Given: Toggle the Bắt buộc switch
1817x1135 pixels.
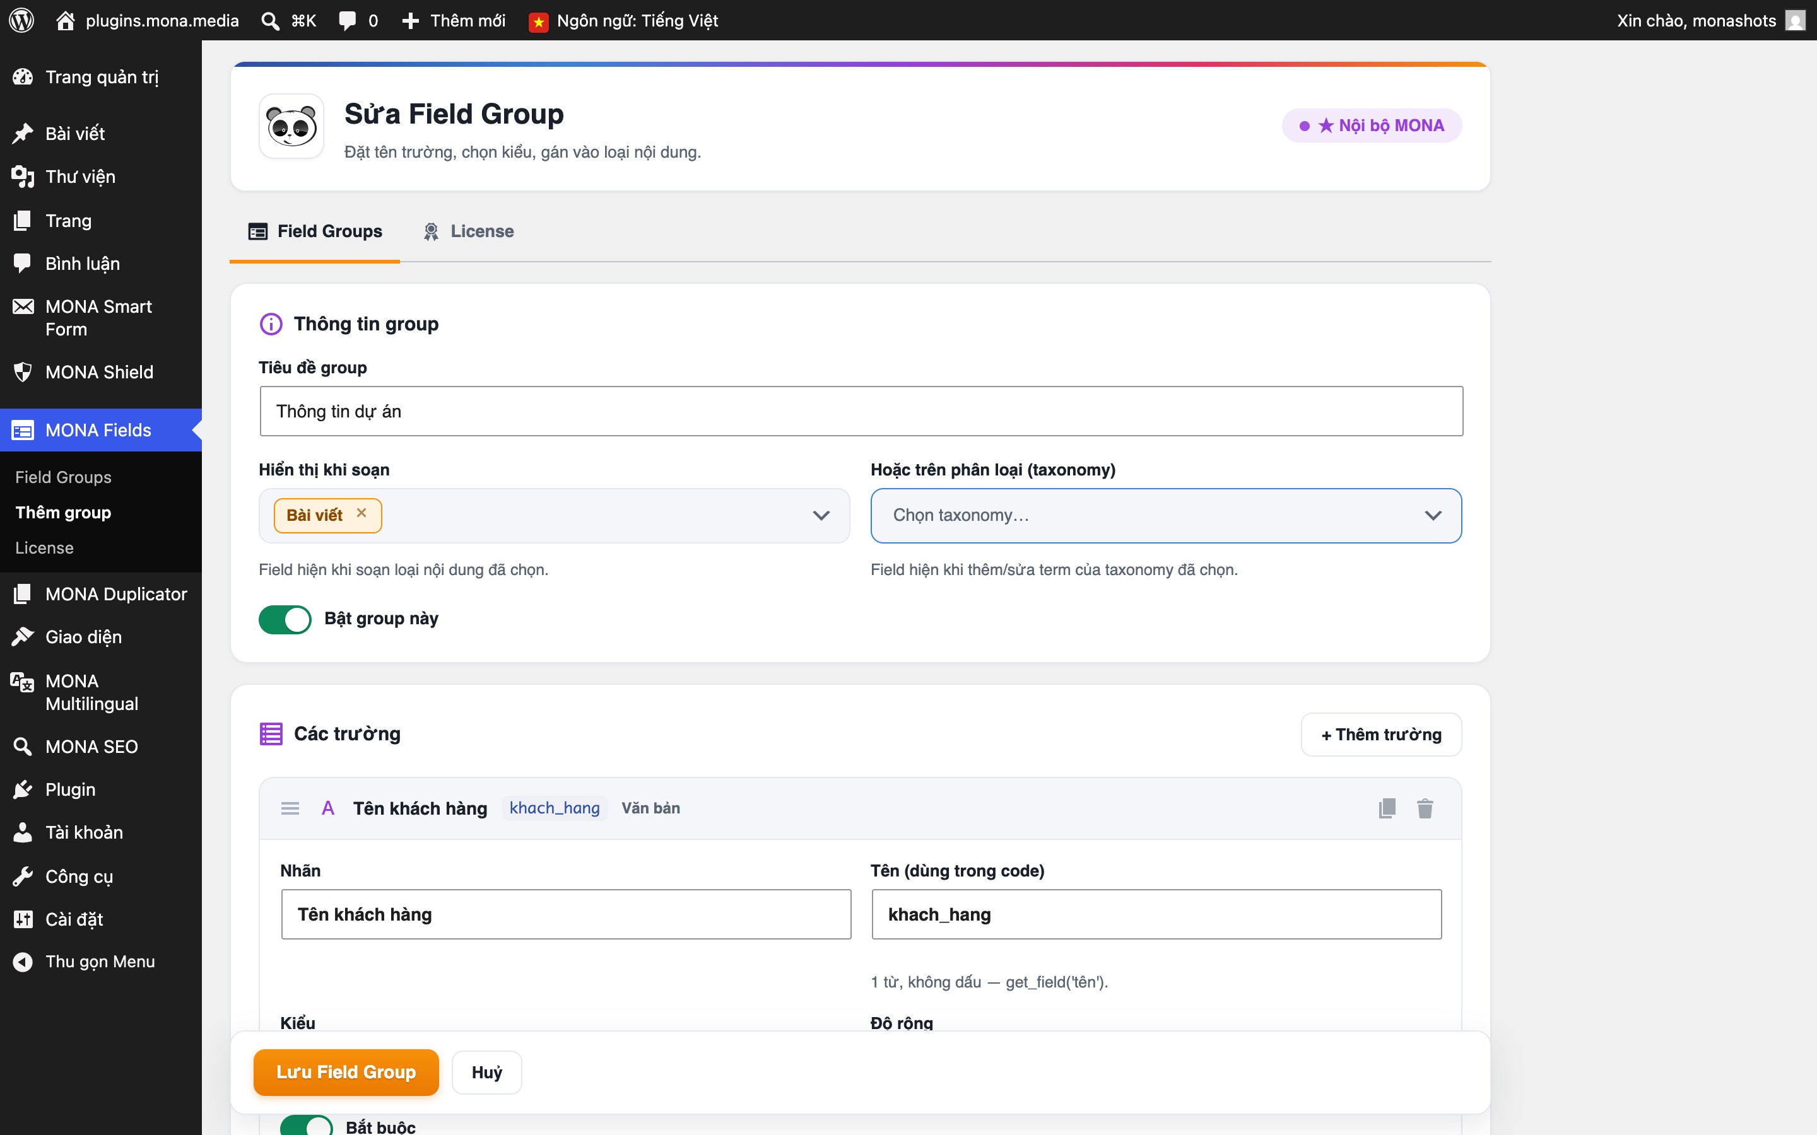Looking at the screenshot, I should coord(307,1124).
